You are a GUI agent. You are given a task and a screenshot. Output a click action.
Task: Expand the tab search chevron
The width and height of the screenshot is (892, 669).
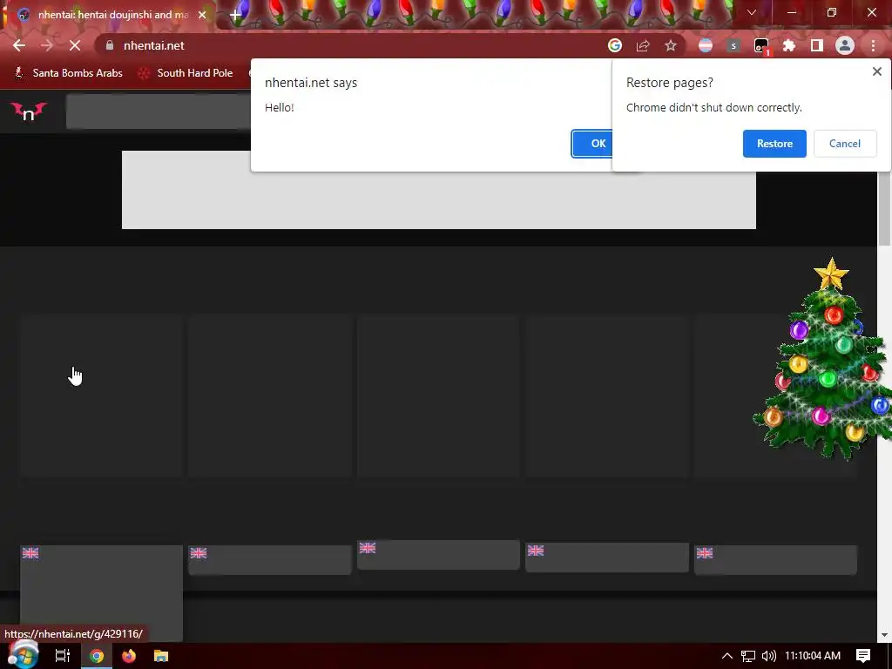tap(752, 12)
